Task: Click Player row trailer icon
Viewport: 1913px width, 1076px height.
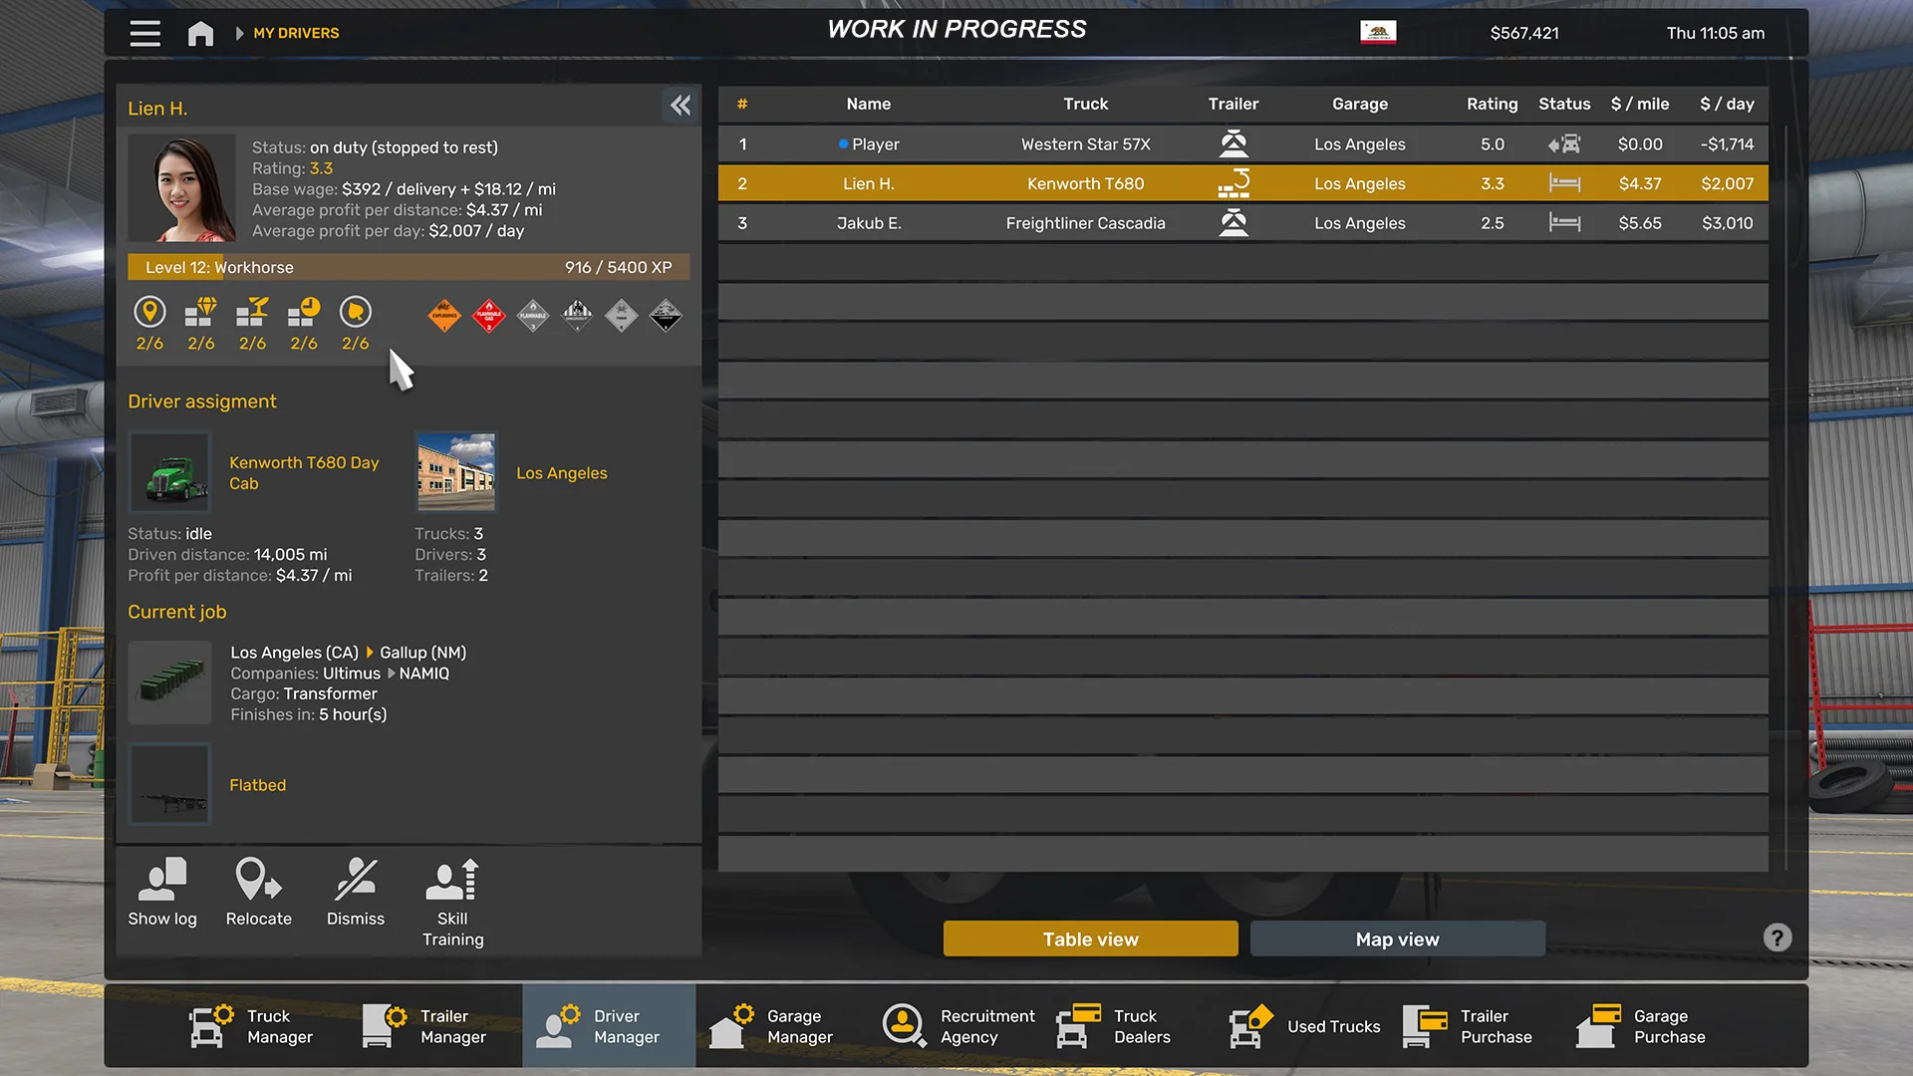Action: [x=1233, y=144]
